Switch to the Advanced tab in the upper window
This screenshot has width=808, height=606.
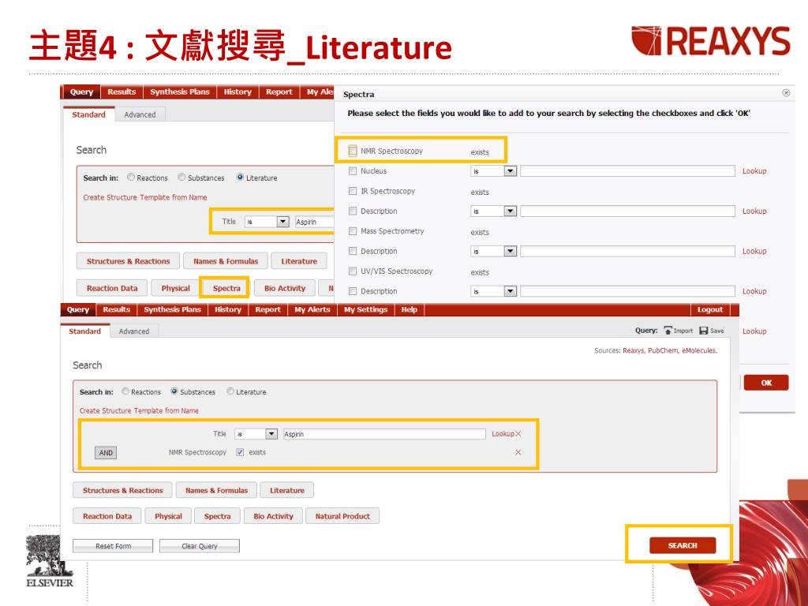coord(140,114)
